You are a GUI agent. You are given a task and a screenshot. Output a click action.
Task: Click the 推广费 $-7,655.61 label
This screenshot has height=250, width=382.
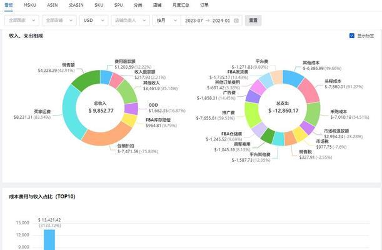[215, 116]
